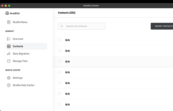This screenshot has width=173, height=111.
Task: Toggle the fourth contact's checkbox
Action: [59, 72]
